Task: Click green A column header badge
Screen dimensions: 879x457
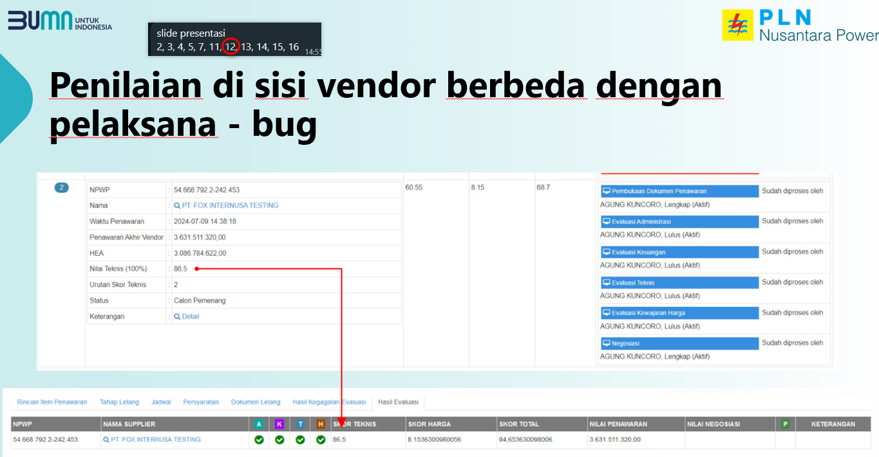Action: coord(259,424)
